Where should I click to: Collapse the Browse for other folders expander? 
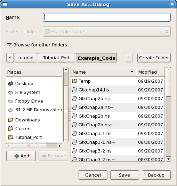tap(9, 45)
